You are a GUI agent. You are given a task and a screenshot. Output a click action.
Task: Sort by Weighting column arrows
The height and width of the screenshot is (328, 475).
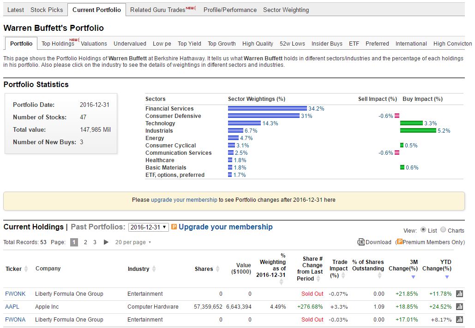[282, 282]
